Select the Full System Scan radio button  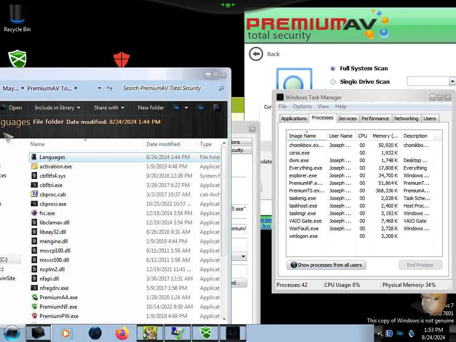(x=333, y=69)
